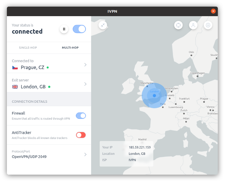Select the Frankfurt server dot on map
Screen dimensions: 225x185
tap(184, 102)
